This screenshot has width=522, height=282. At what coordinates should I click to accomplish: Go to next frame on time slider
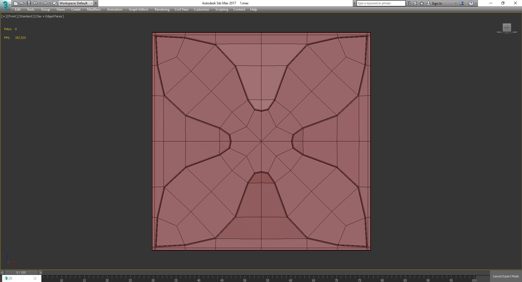(x=41, y=273)
